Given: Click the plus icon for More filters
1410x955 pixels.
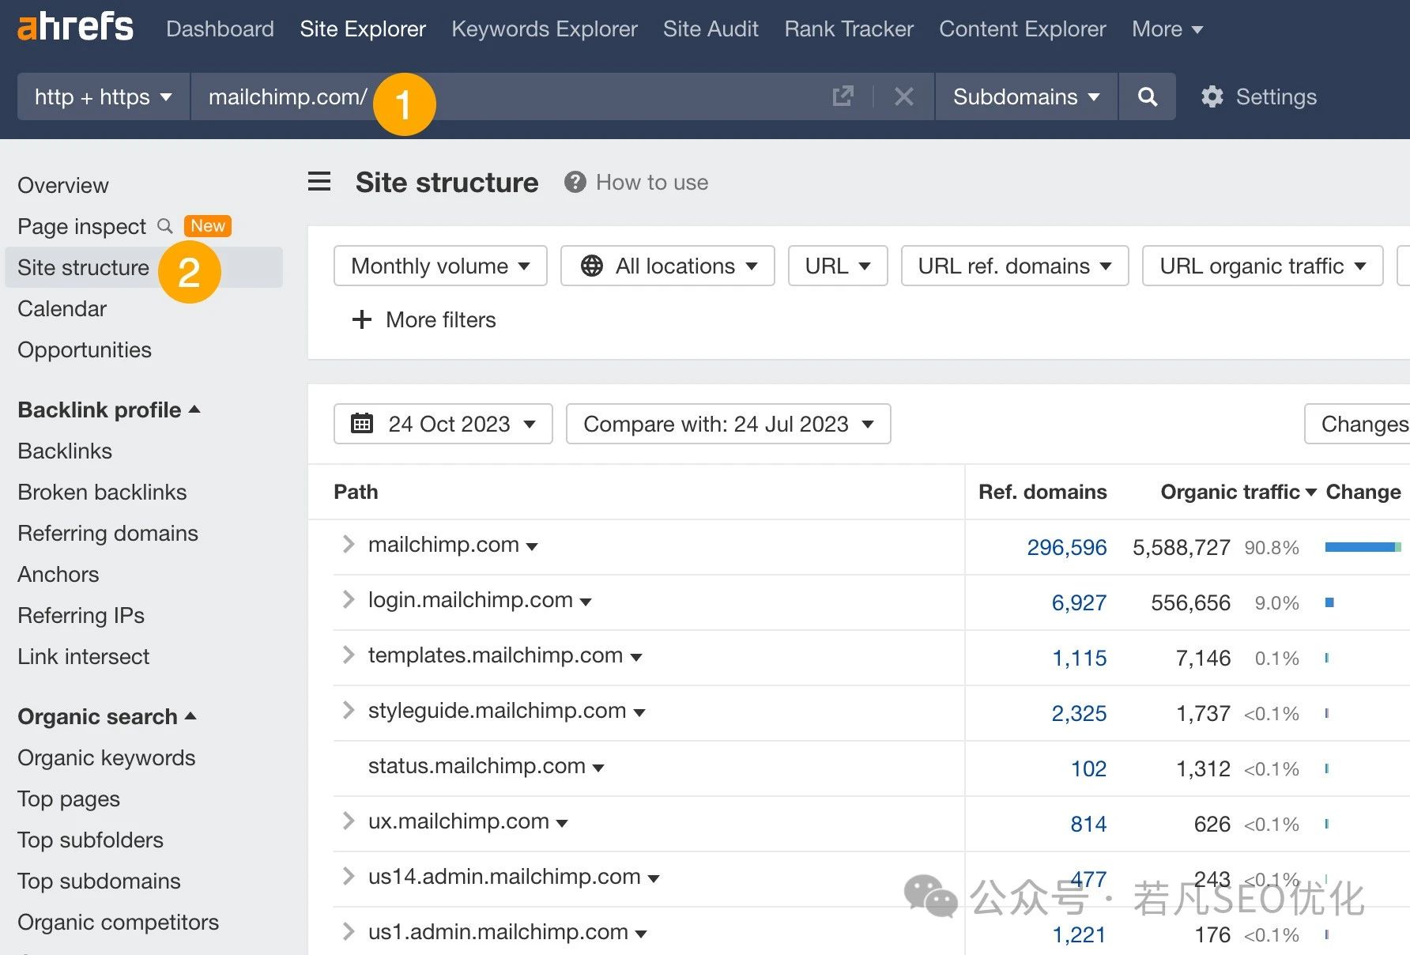Looking at the screenshot, I should coord(361,319).
